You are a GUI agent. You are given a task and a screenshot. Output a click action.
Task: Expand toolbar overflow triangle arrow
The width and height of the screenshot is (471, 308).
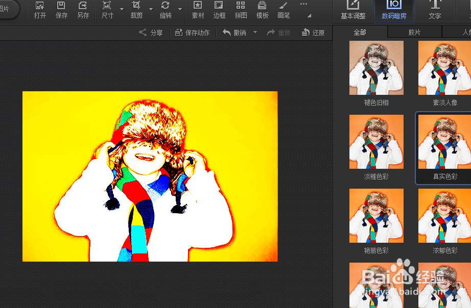pos(310,16)
